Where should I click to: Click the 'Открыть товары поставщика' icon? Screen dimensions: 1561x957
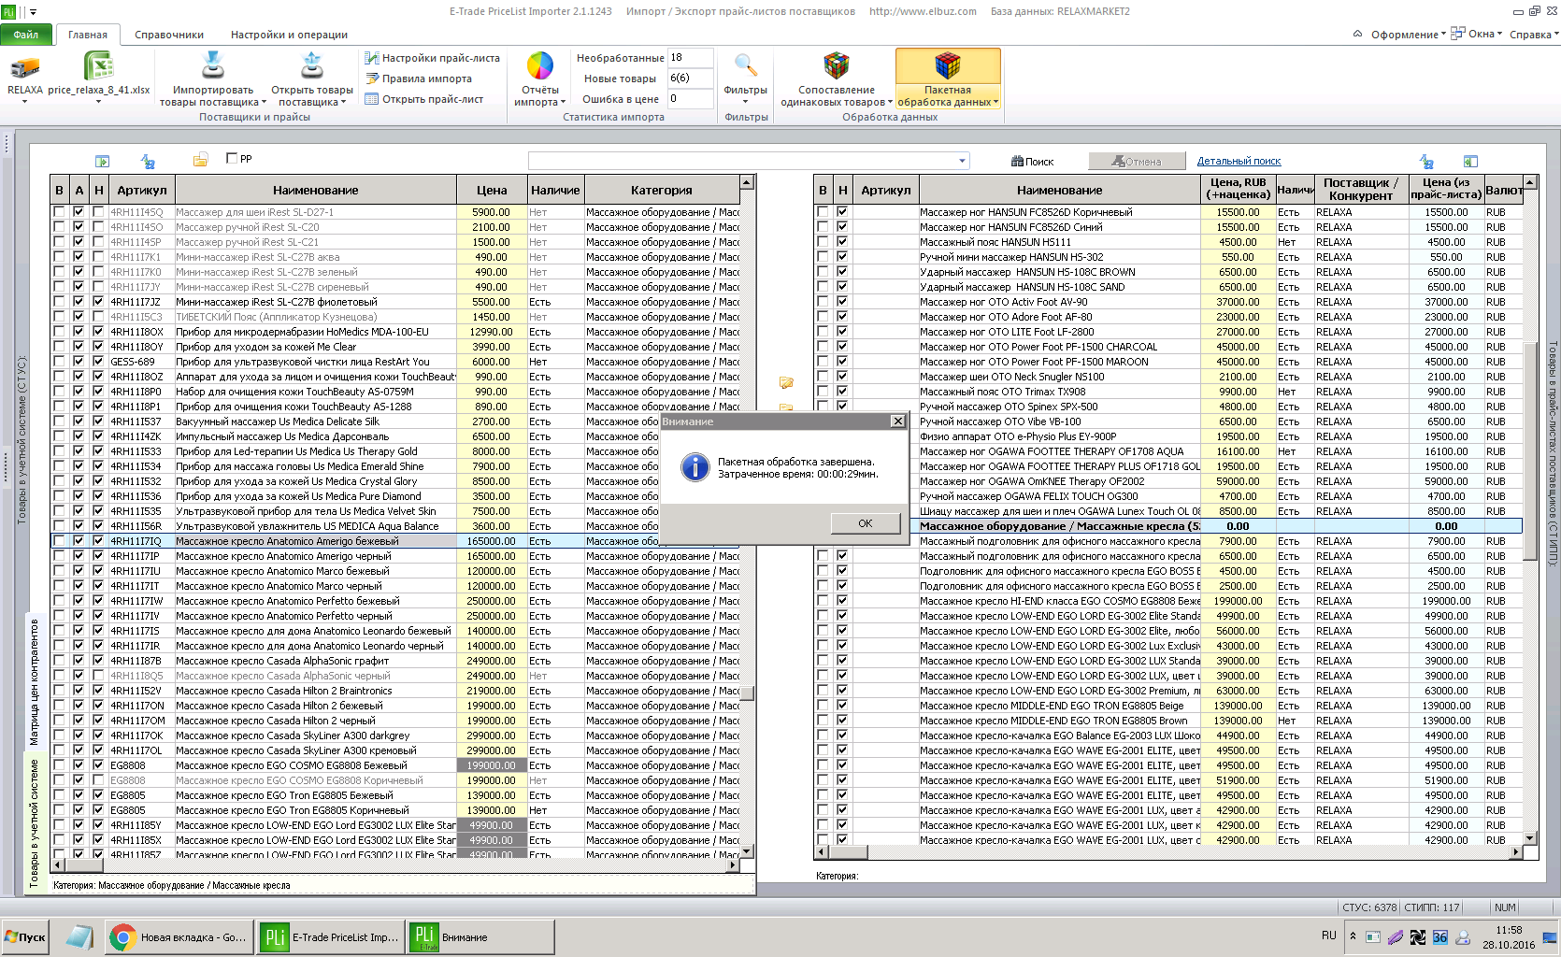click(x=312, y=66)
